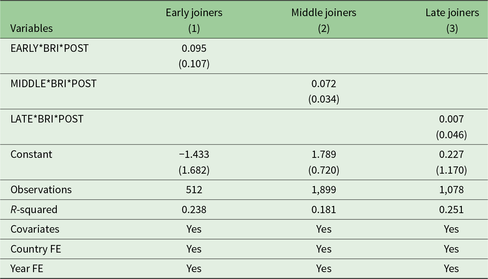Viewport: 488px width, 279px height.
Task: Select the MIDDLE*BRI*POST row label
Action: (x=53, y=84)
